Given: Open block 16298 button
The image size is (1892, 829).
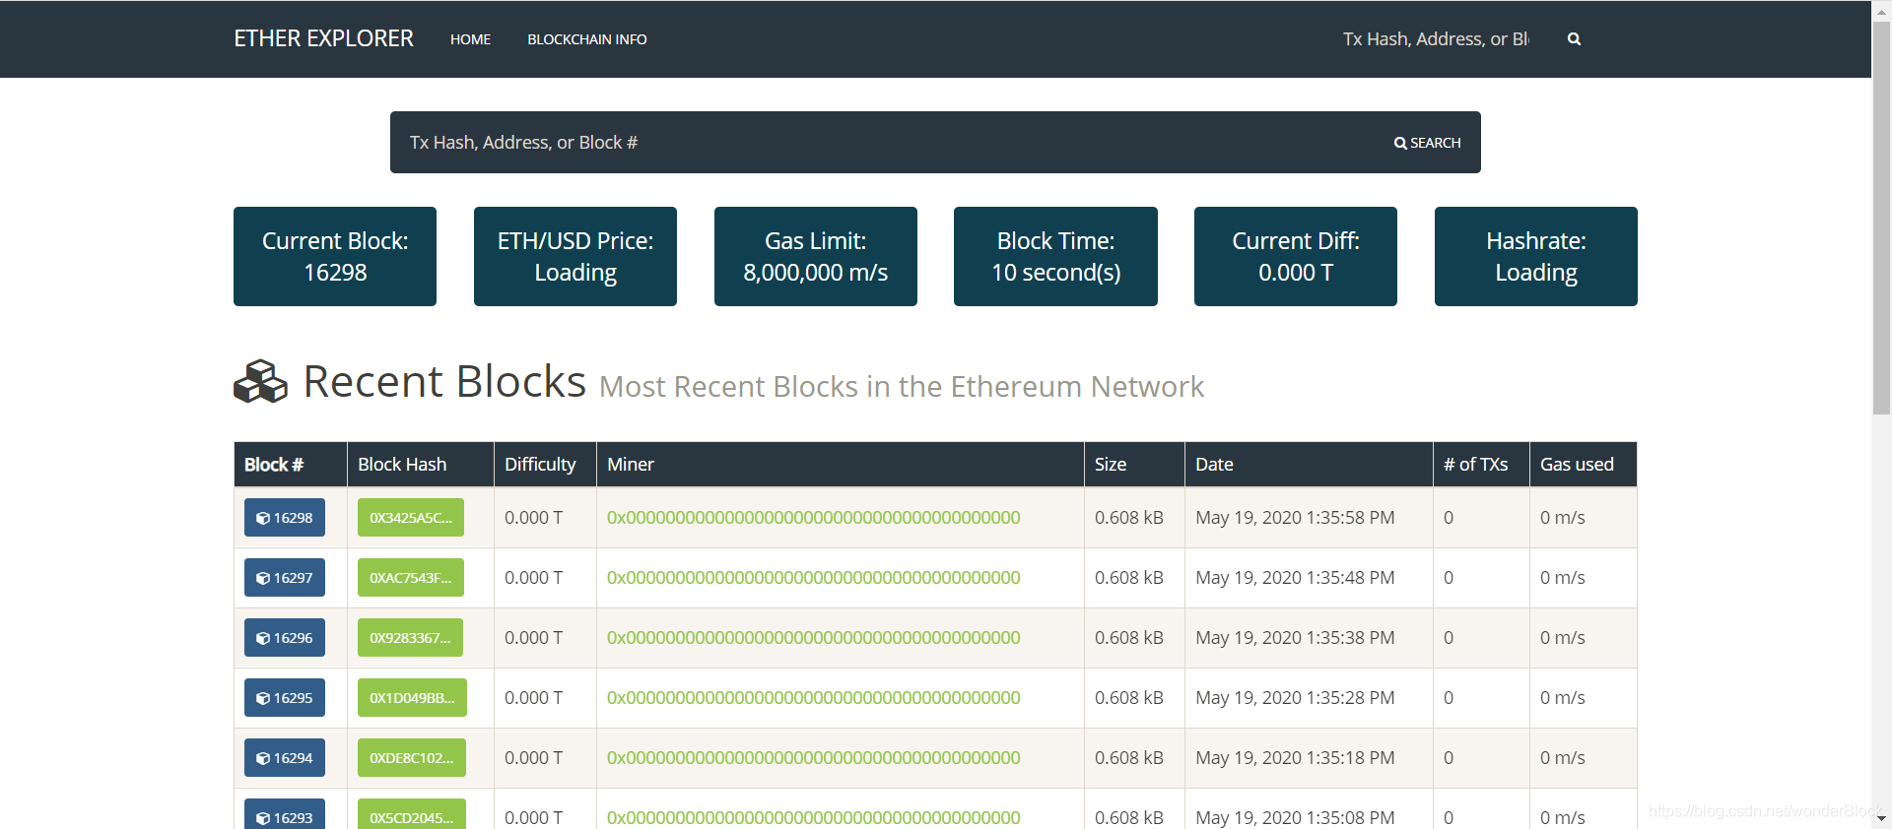Looking at the screenshot, I should pyautogui.click(x=285, y=518).
